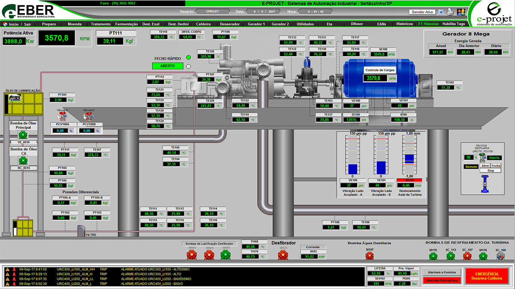The height and width of the screenshot is (289, 515).
Task: Open Alarmes e Eventos
Action: click(441, 272)
